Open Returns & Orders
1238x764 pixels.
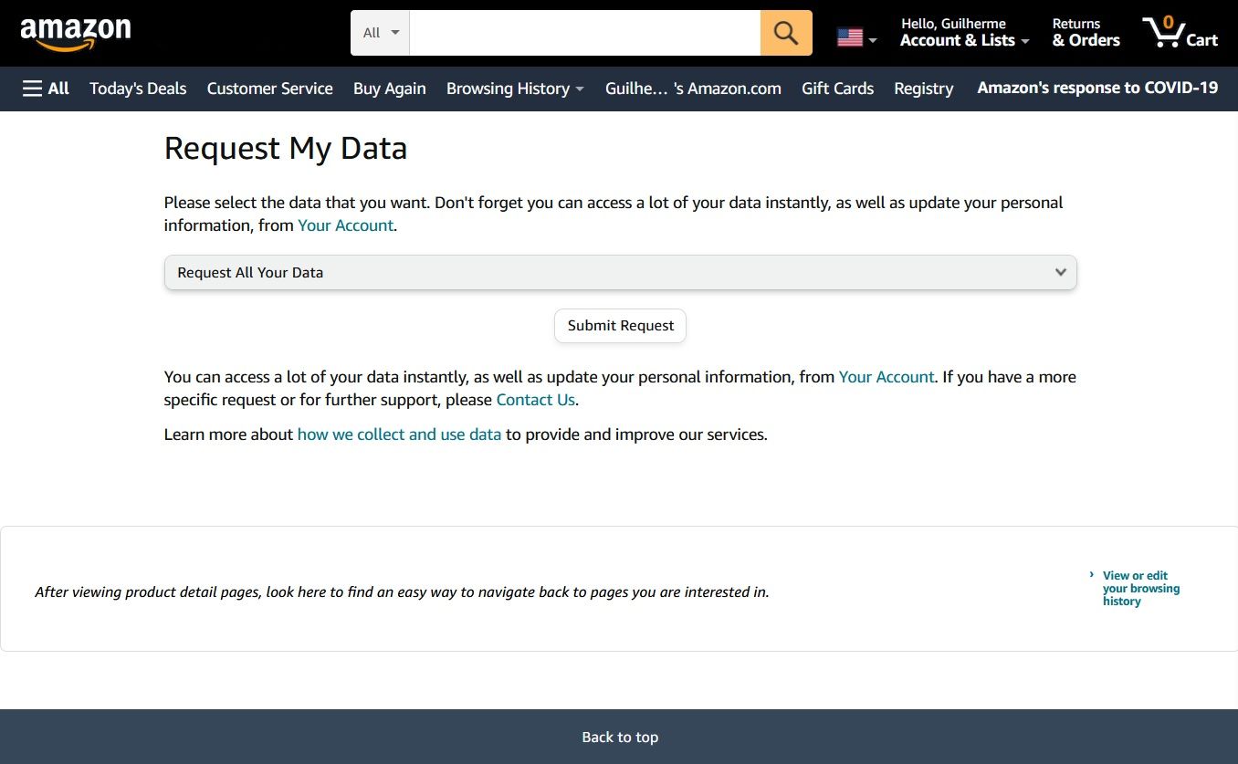coord(1086,33)
